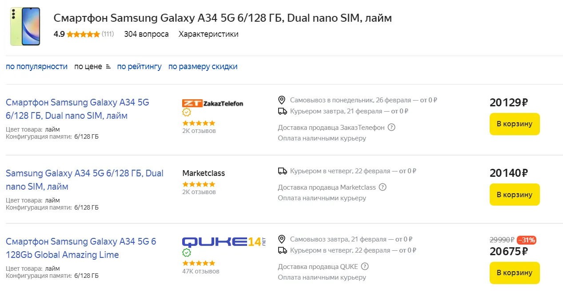Click the pickup pin icon in ZakazTelefon offer
Viewport: 563px width, 292px height.
(x=282, y=100)
